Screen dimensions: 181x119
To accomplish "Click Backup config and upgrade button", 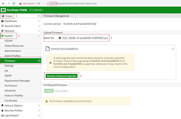I will pyautogui.click(x=62, y=76).
